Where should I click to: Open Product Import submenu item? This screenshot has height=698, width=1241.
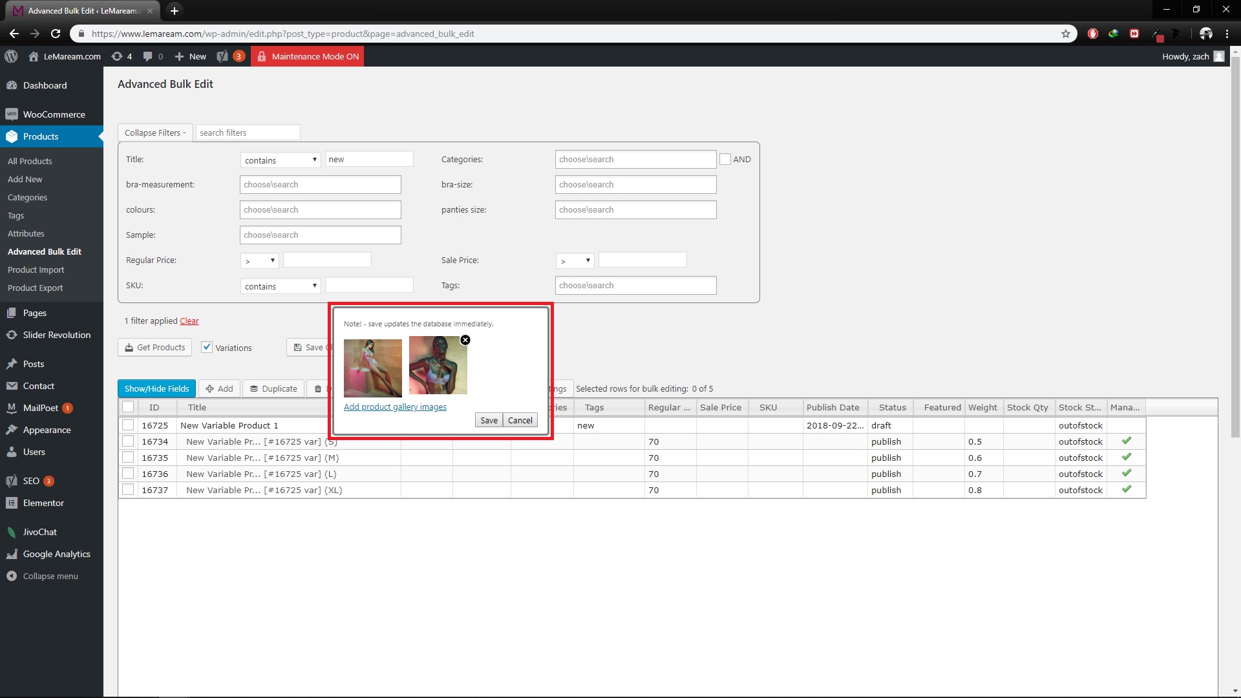(36, 270)
